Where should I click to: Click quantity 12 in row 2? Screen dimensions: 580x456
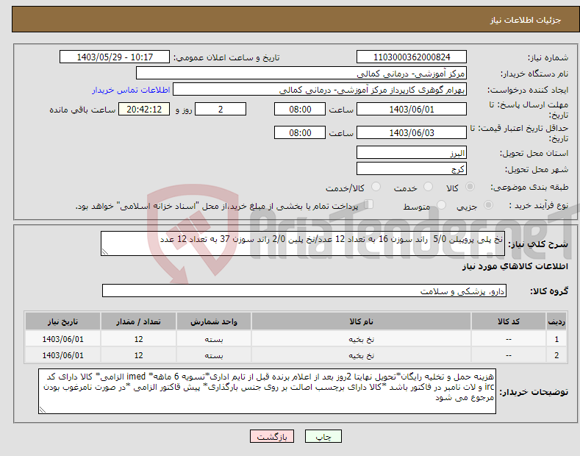pyautogui.click(x=138, y=355)
